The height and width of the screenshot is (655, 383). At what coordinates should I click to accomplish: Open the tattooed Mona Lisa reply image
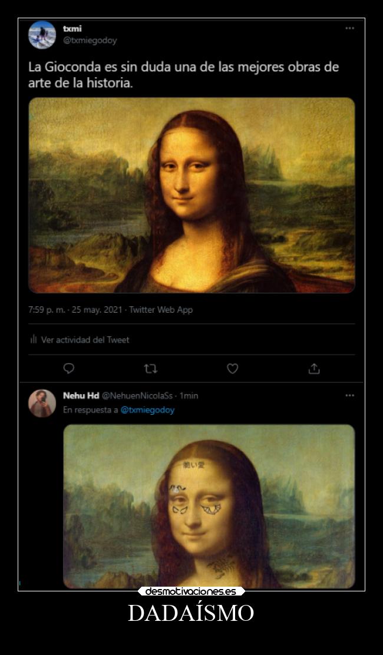(209, 506)
